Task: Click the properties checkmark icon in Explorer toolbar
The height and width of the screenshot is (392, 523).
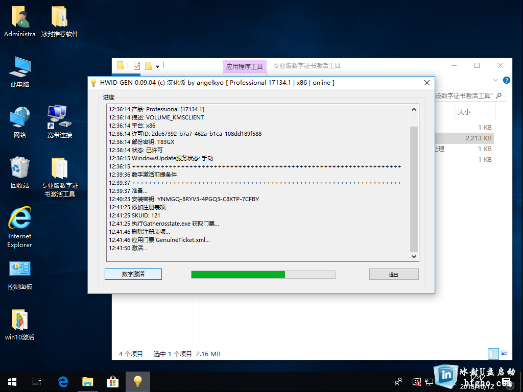Action: 137,66
